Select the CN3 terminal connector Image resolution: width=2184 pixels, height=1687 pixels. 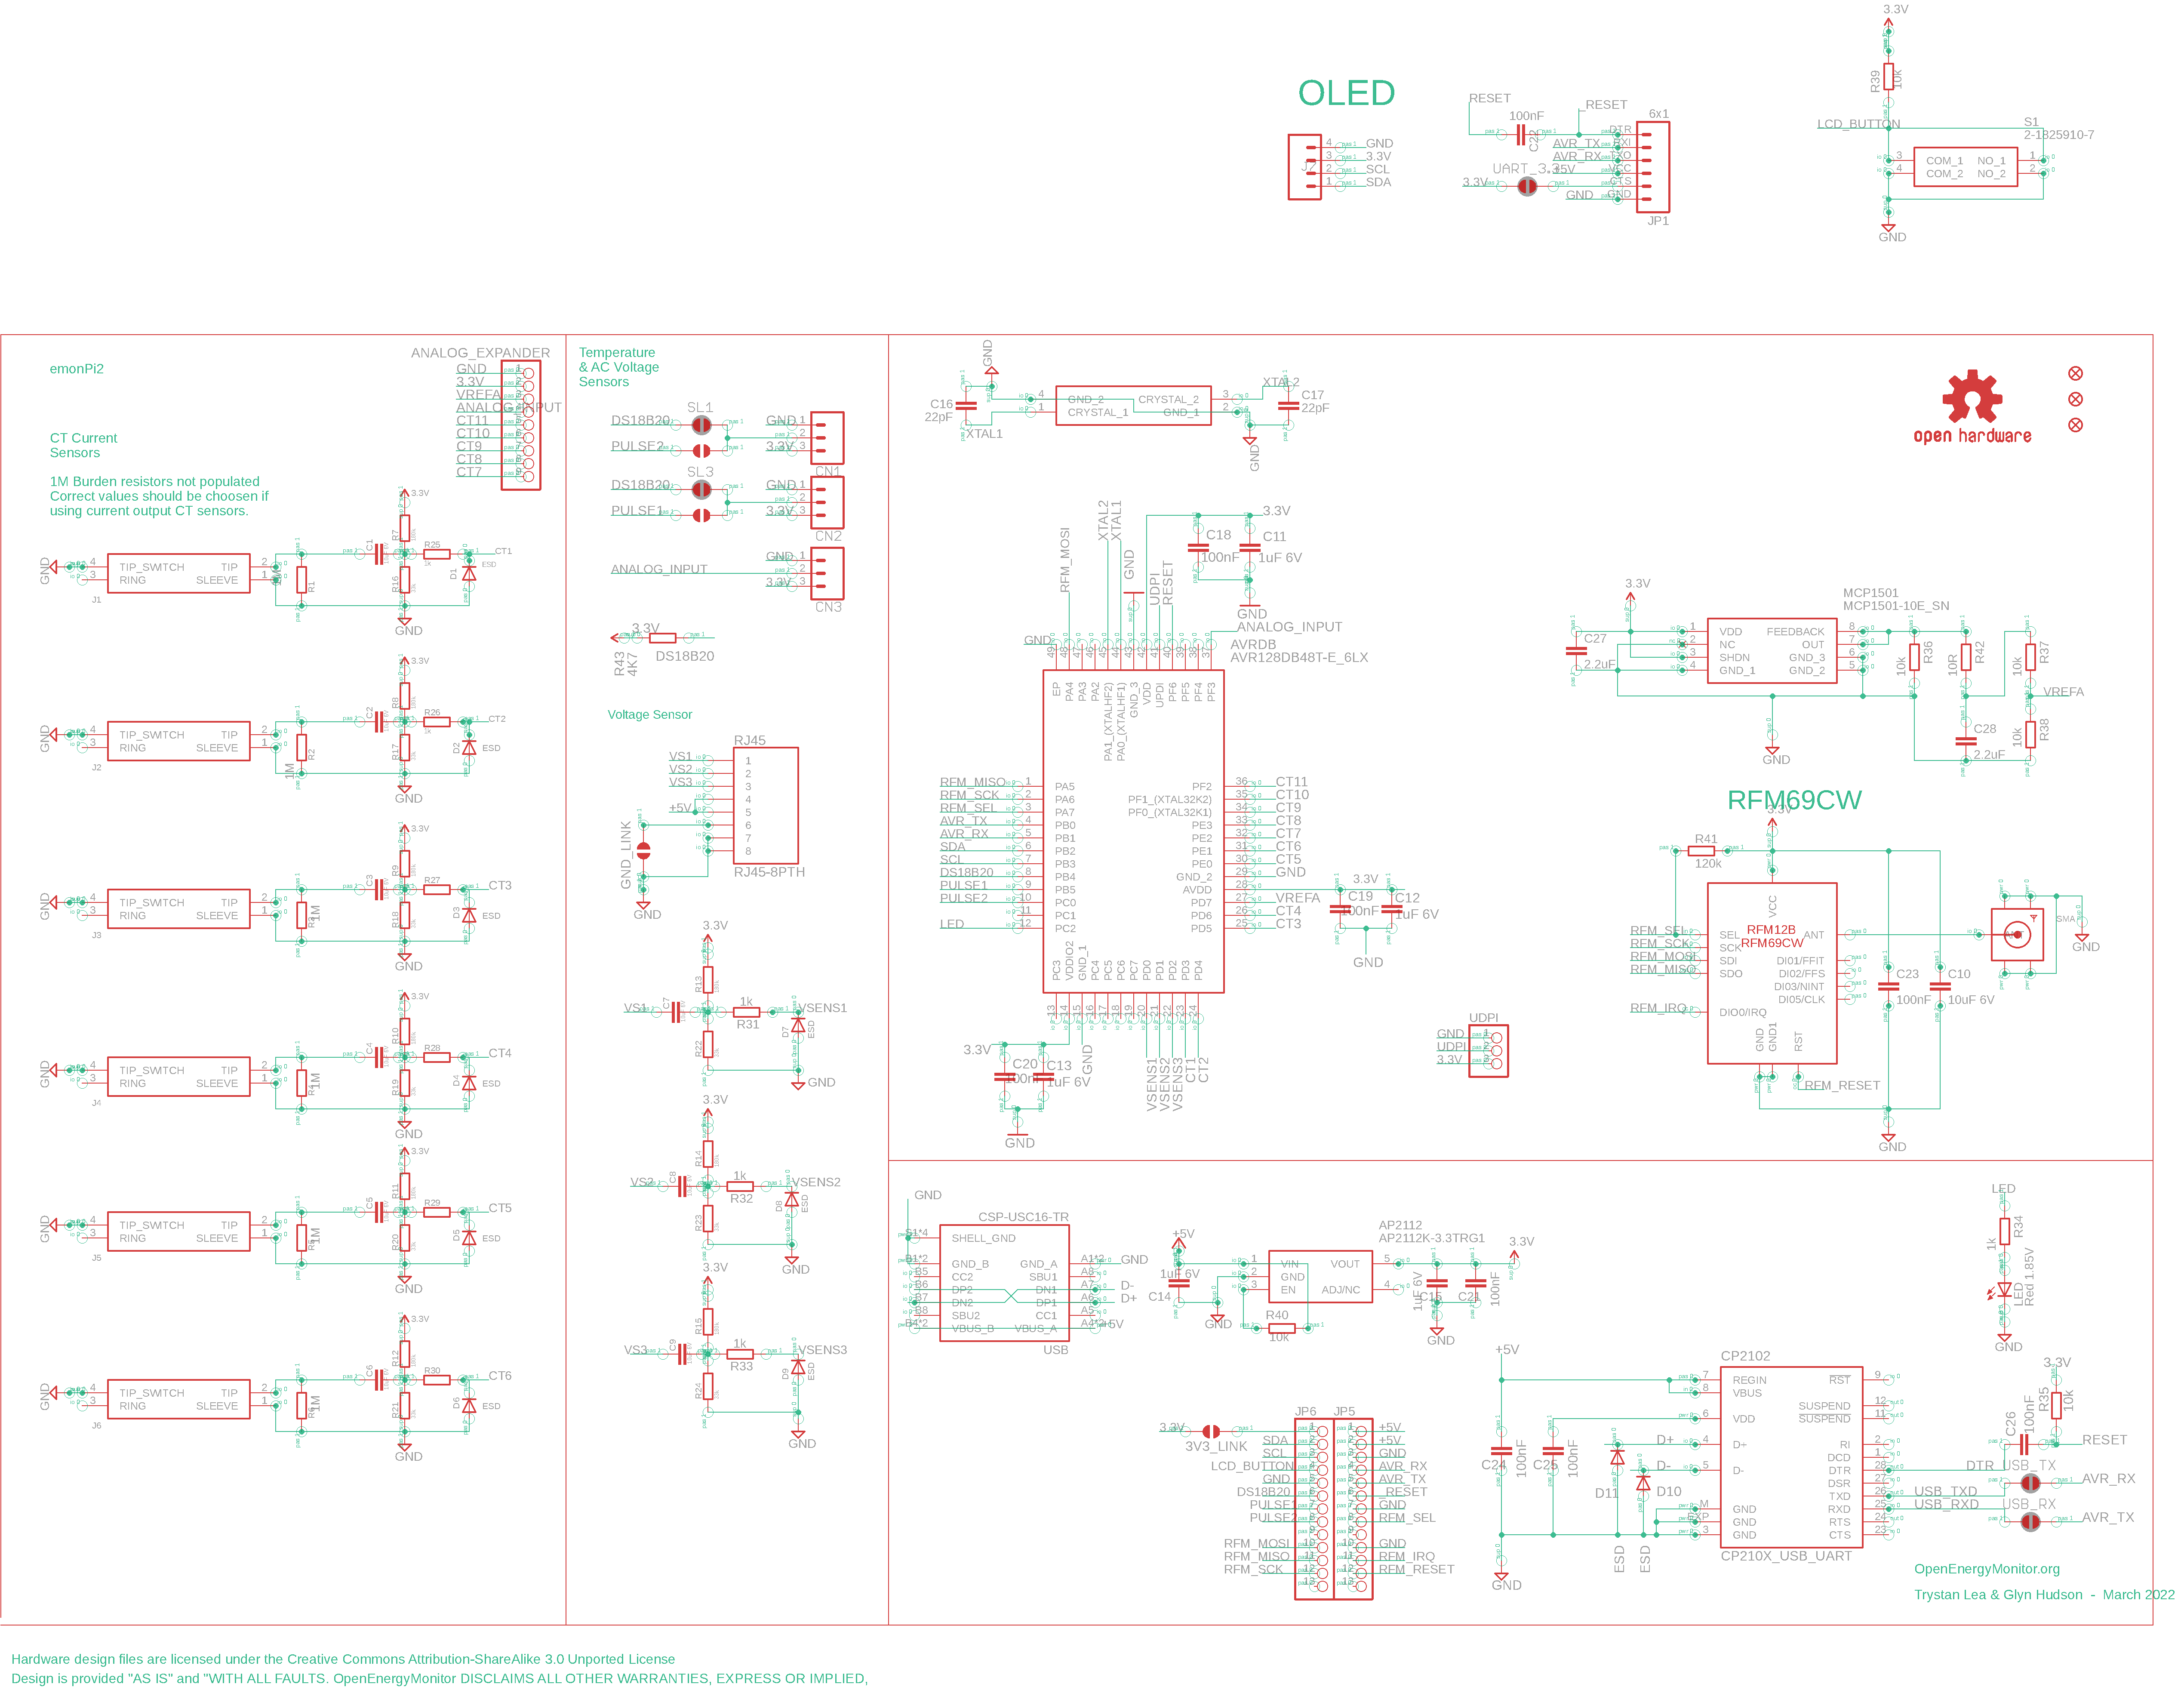[x=827, y=573]
